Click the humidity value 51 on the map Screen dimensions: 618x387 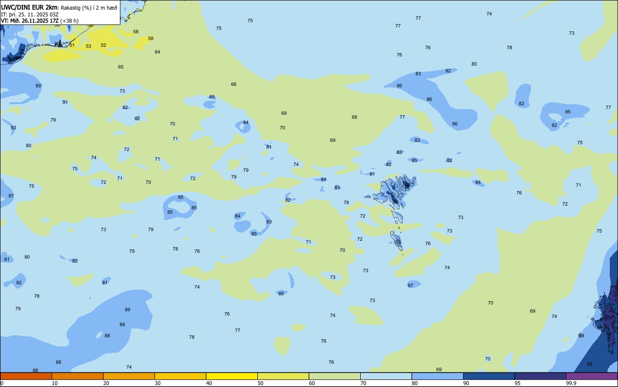click(x=72, y=45)
